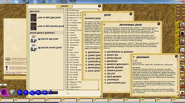Open Trappings library entry
The image size is (185, 103).
73,67
